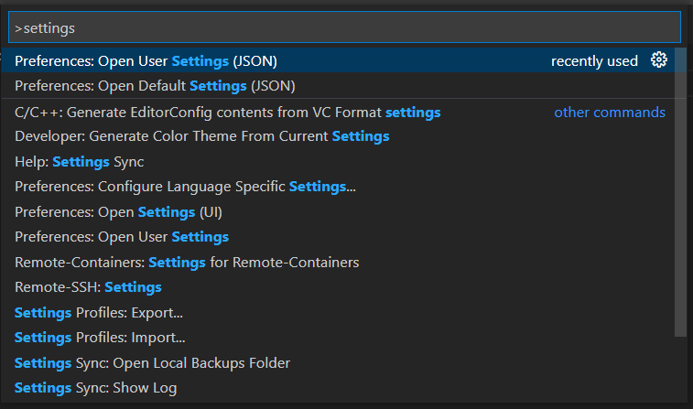
Task: Select Settings Sync: Open Local Backups Folder
Action: point(152,363)
